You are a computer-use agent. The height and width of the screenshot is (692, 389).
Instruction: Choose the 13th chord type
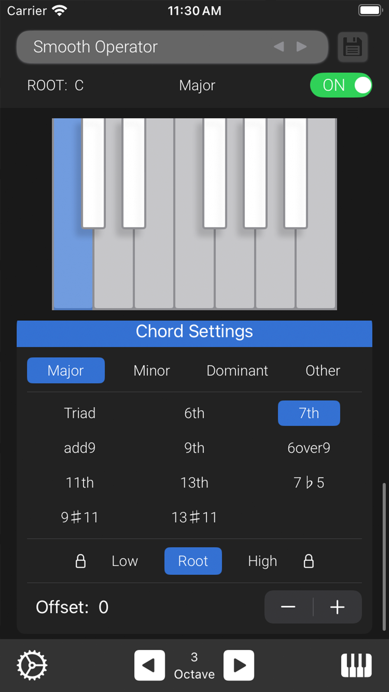click(x=194, y=482)
